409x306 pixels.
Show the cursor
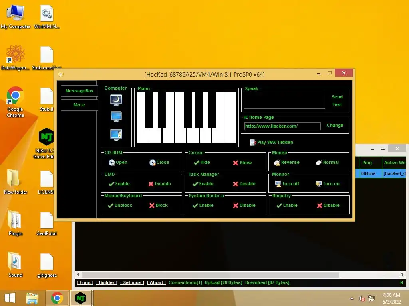tap(242, 163)
